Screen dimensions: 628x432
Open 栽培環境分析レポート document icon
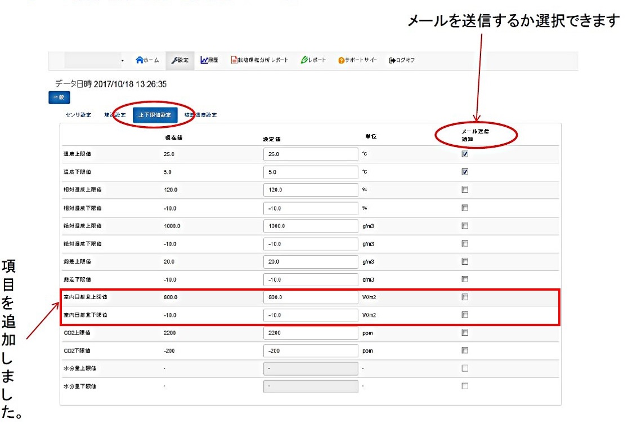pyautogui.click(x=234, y=60)
